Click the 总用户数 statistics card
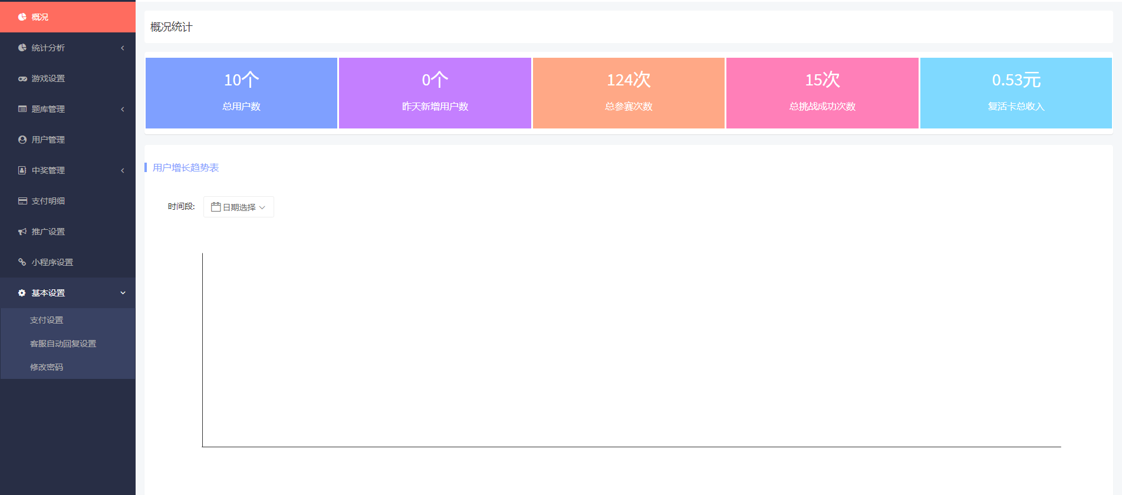The width and height of the screenshot is (1122, 495). point(241,93)
